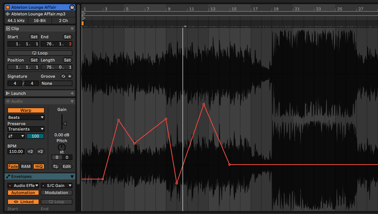The height and width of the screenshot is (214, 378).
Task: Click Set next to Length
Action: [x=67, y=60]
